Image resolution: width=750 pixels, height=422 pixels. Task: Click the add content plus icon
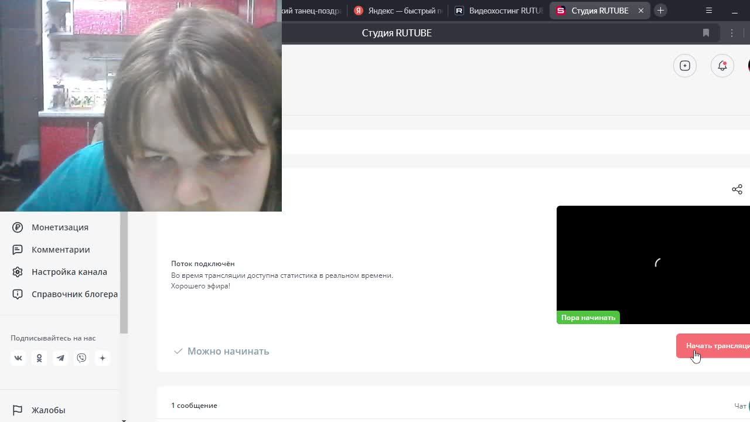(684, 66)
